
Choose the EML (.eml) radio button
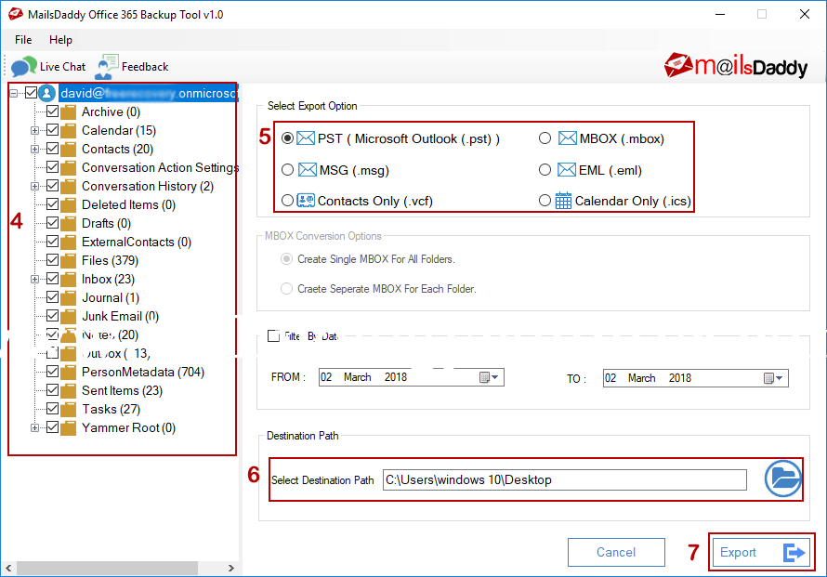545,170
